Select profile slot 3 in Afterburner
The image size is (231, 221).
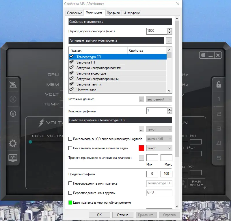[219, 129]
